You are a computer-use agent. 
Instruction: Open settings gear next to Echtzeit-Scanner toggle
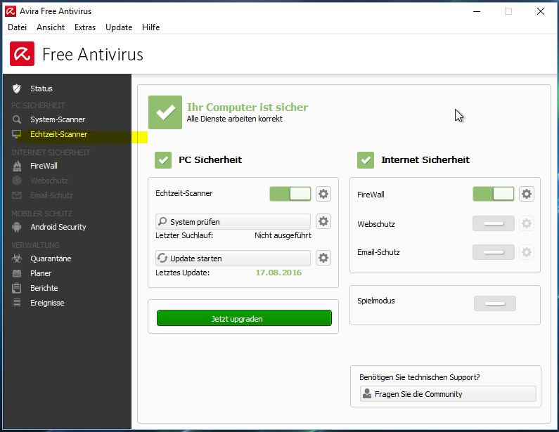(323, 194)
